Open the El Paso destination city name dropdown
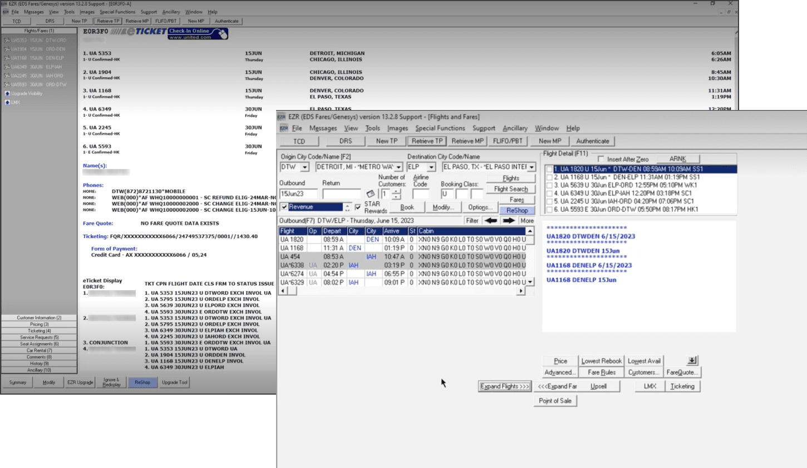Image resolution: width=807 pixels, height=468 pixels. (x=532, y=167)
